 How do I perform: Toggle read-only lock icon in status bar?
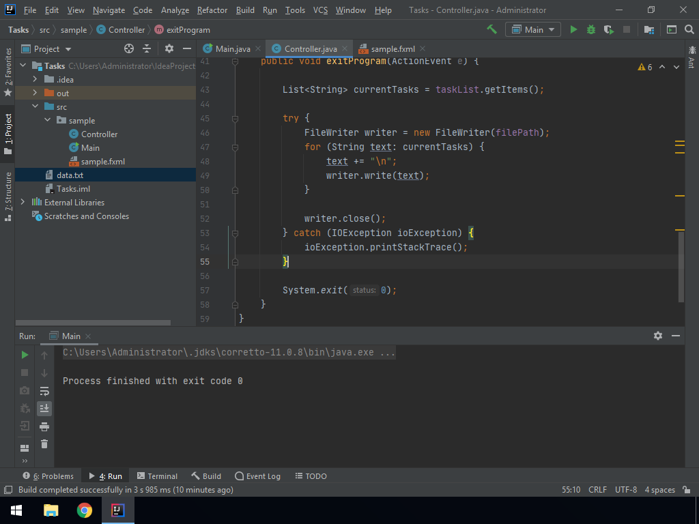pyautogui.click(x=687, y=490)
